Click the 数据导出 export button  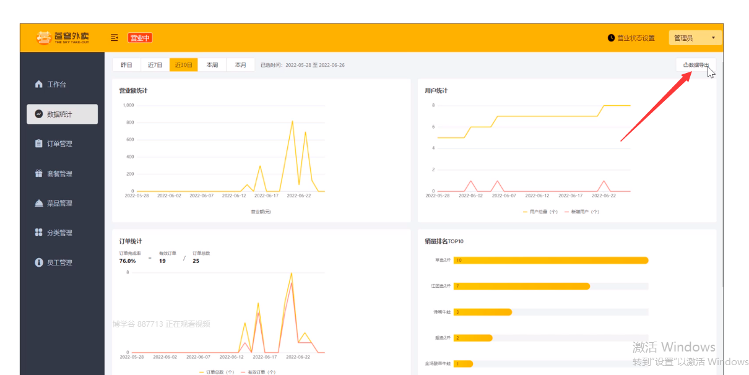696,65
